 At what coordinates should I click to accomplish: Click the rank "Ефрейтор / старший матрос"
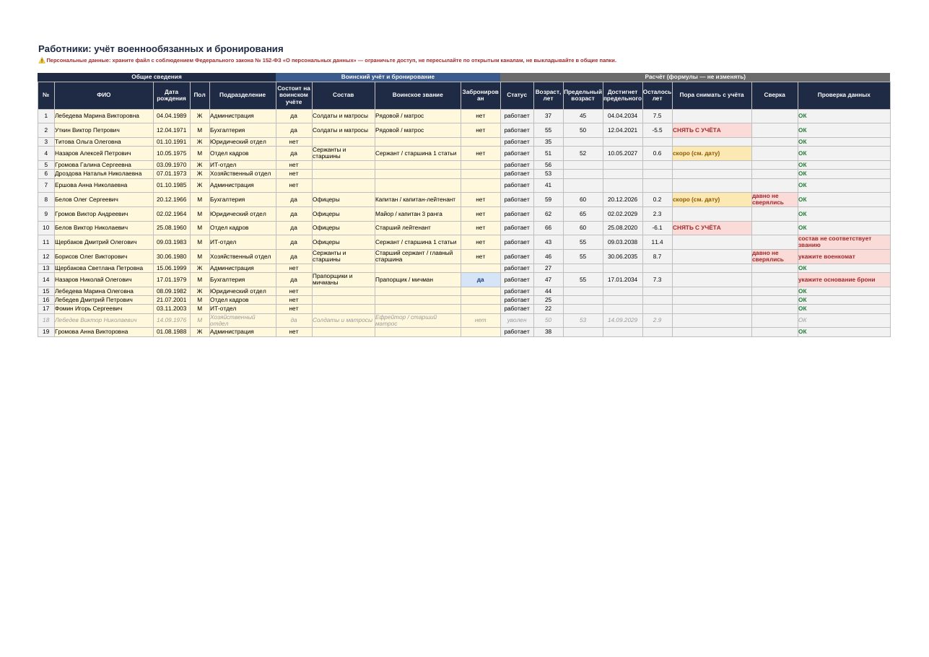click(406, 321)
